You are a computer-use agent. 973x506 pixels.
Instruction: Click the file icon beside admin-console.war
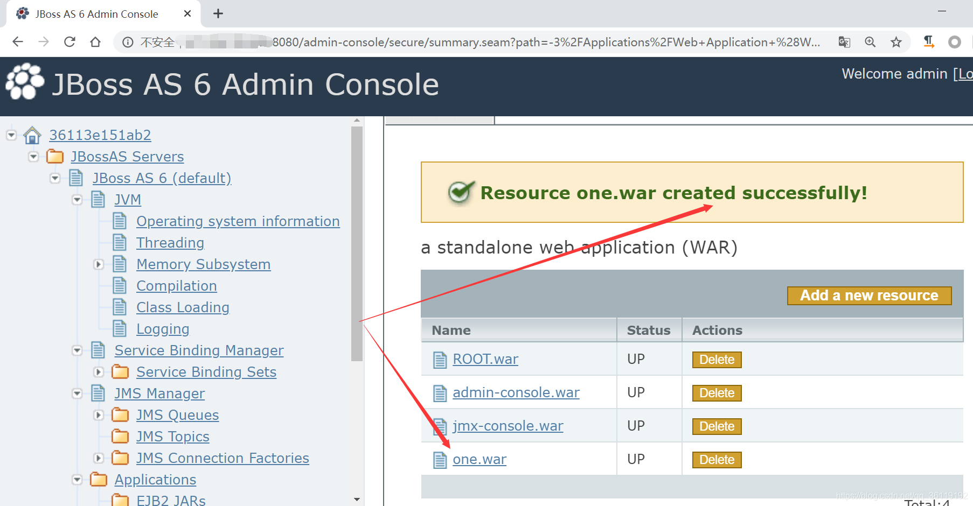tap(440, 393)
